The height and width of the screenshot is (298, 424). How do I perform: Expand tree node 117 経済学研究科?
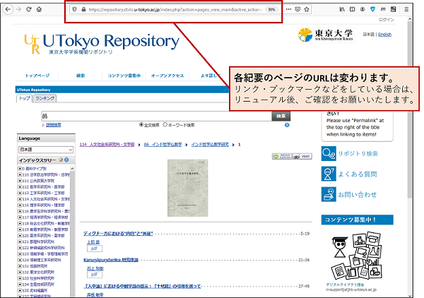20,217
